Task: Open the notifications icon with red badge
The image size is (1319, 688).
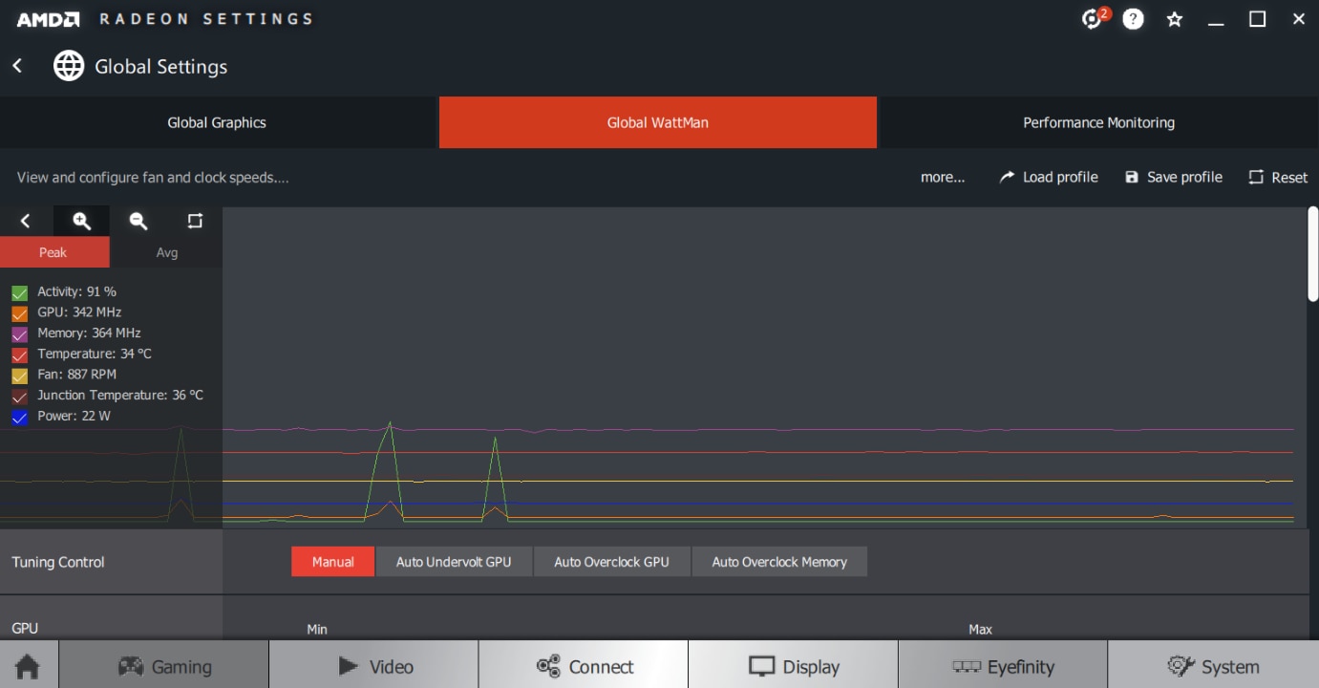Action: tap(1094, 18)
